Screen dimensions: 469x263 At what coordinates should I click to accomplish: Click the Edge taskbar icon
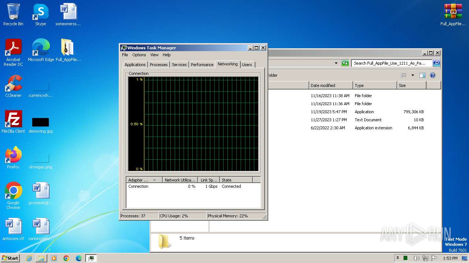[x=79, y=258]
